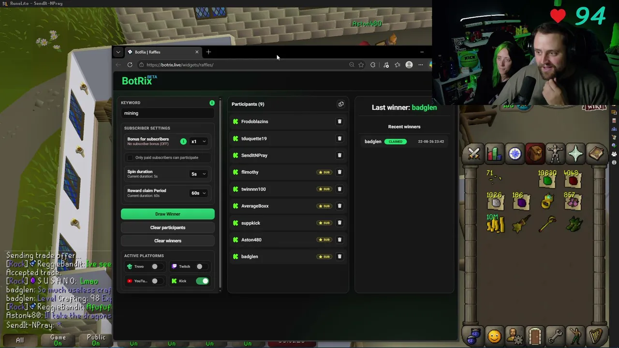Select the BotRix | Raffles browser tab

click(163, 52)
